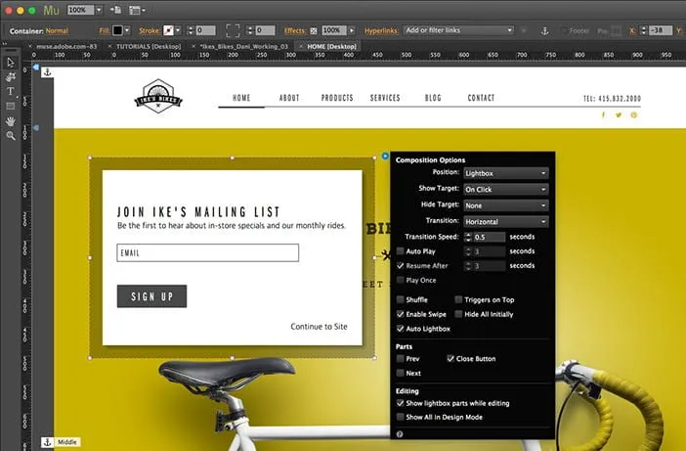Image resolution: width=686 pixels, height=451 pixels.
Task: Open the Transition dropdown showing Horizontal
Action: point(506,222)
